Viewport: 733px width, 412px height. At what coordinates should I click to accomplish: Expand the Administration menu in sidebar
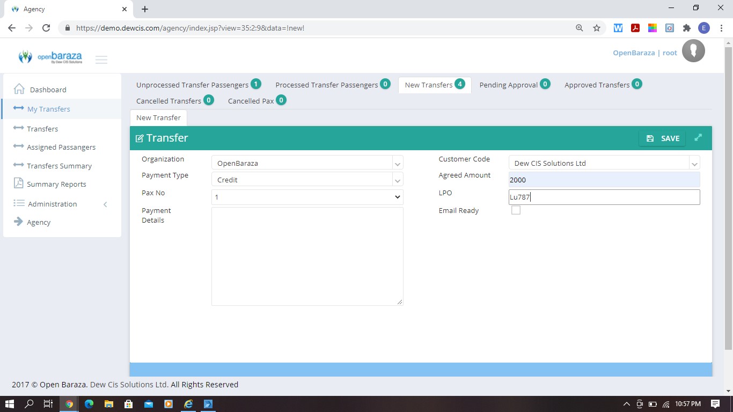click(x=53, y=204)
